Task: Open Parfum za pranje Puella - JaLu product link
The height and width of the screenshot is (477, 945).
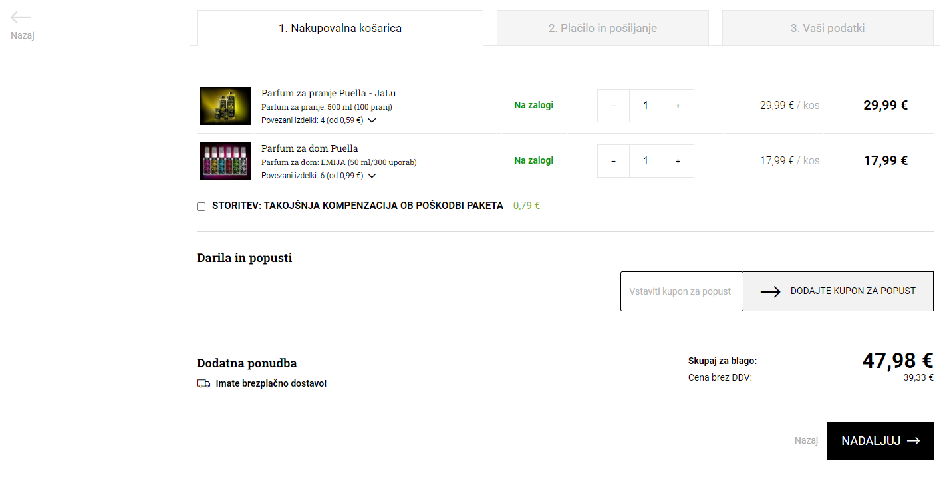Action: point(329,93)
